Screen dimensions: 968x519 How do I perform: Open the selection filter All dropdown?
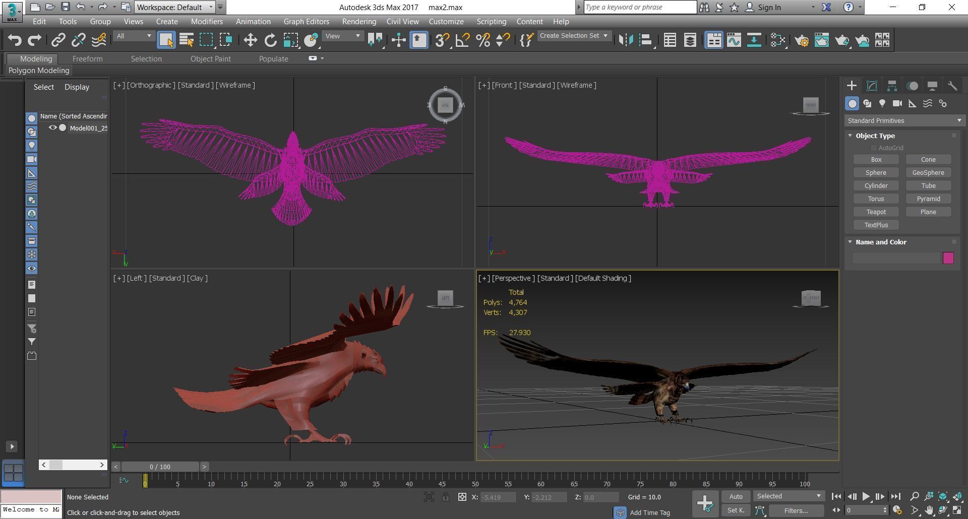(x=134, y=36)
